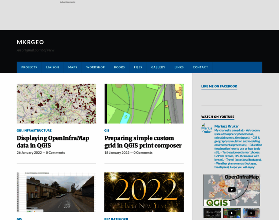Open the 2022 Happy New Year thumbnail
The width and height of the screenshot is (279, 220).
tap(144, 192)
